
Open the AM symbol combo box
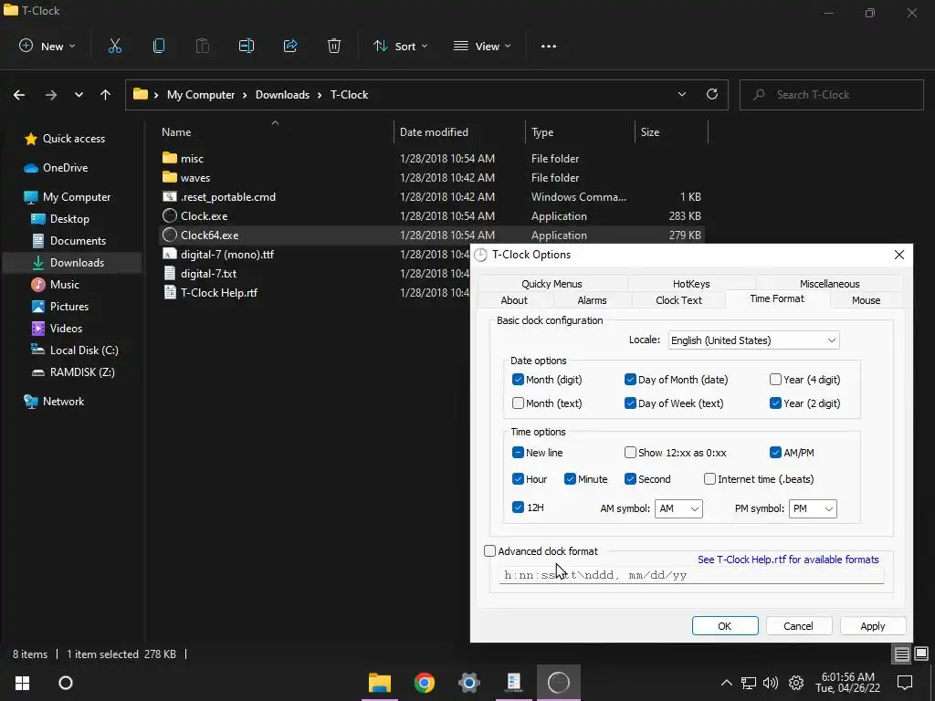(678, 508)
